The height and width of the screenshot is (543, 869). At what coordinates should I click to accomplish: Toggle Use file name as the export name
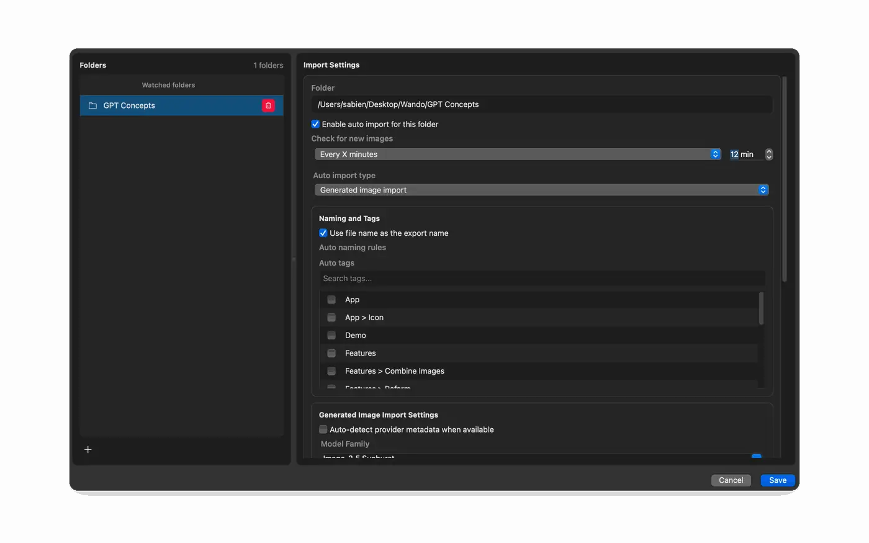[323, 233]
